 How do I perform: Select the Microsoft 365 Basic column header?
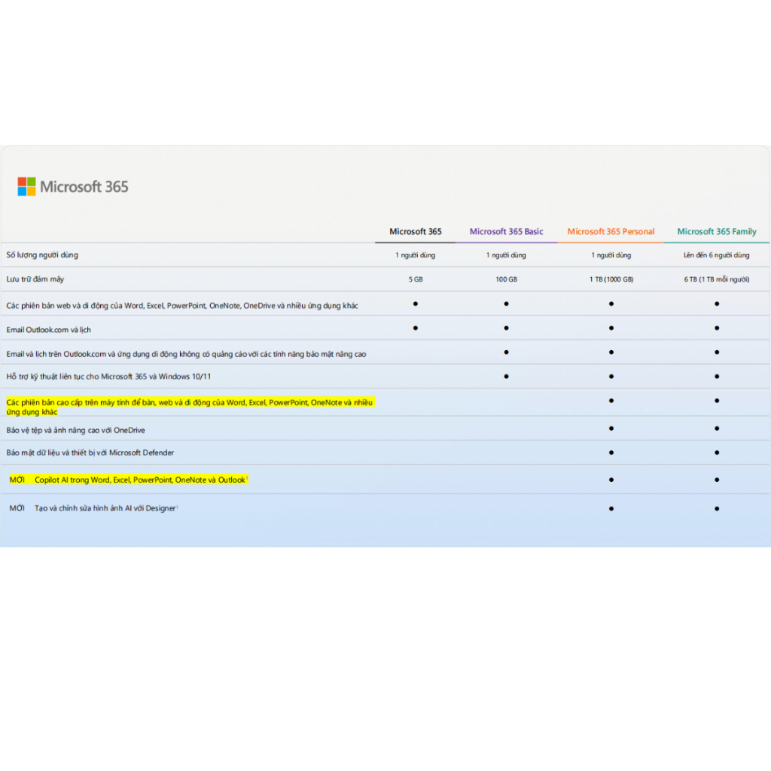pos(506,231)
